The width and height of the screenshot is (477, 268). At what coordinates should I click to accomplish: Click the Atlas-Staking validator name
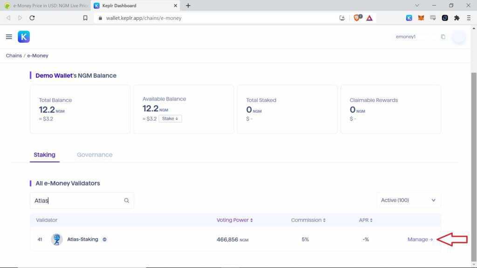click(82, 240)
